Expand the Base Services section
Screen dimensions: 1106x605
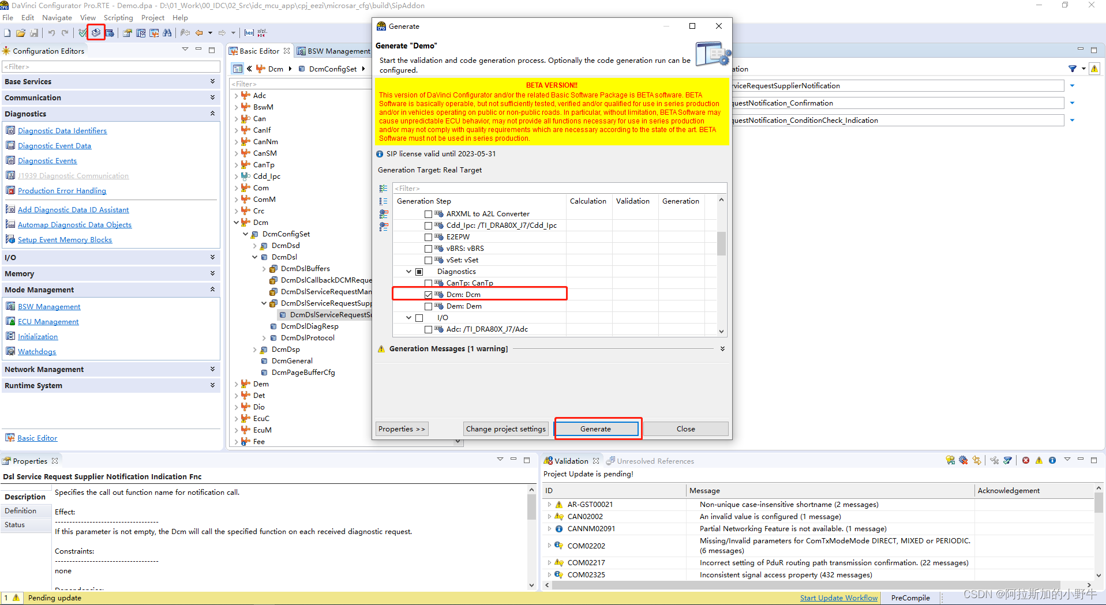point(212,81)
